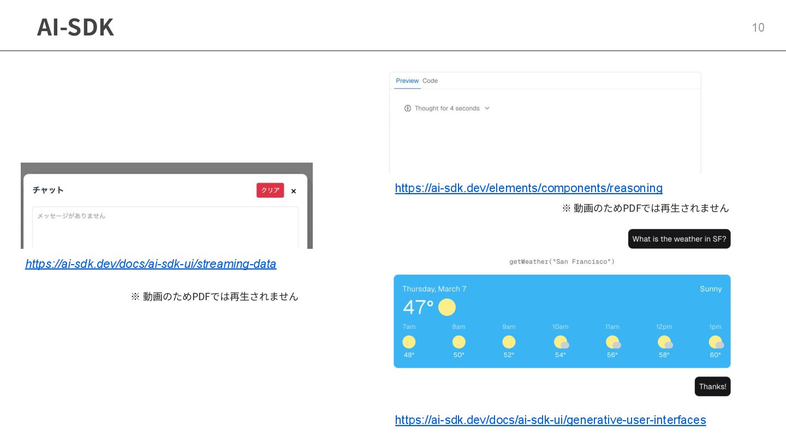Click the slide page number 10
786x442 pixels.
tap(758, 28)
